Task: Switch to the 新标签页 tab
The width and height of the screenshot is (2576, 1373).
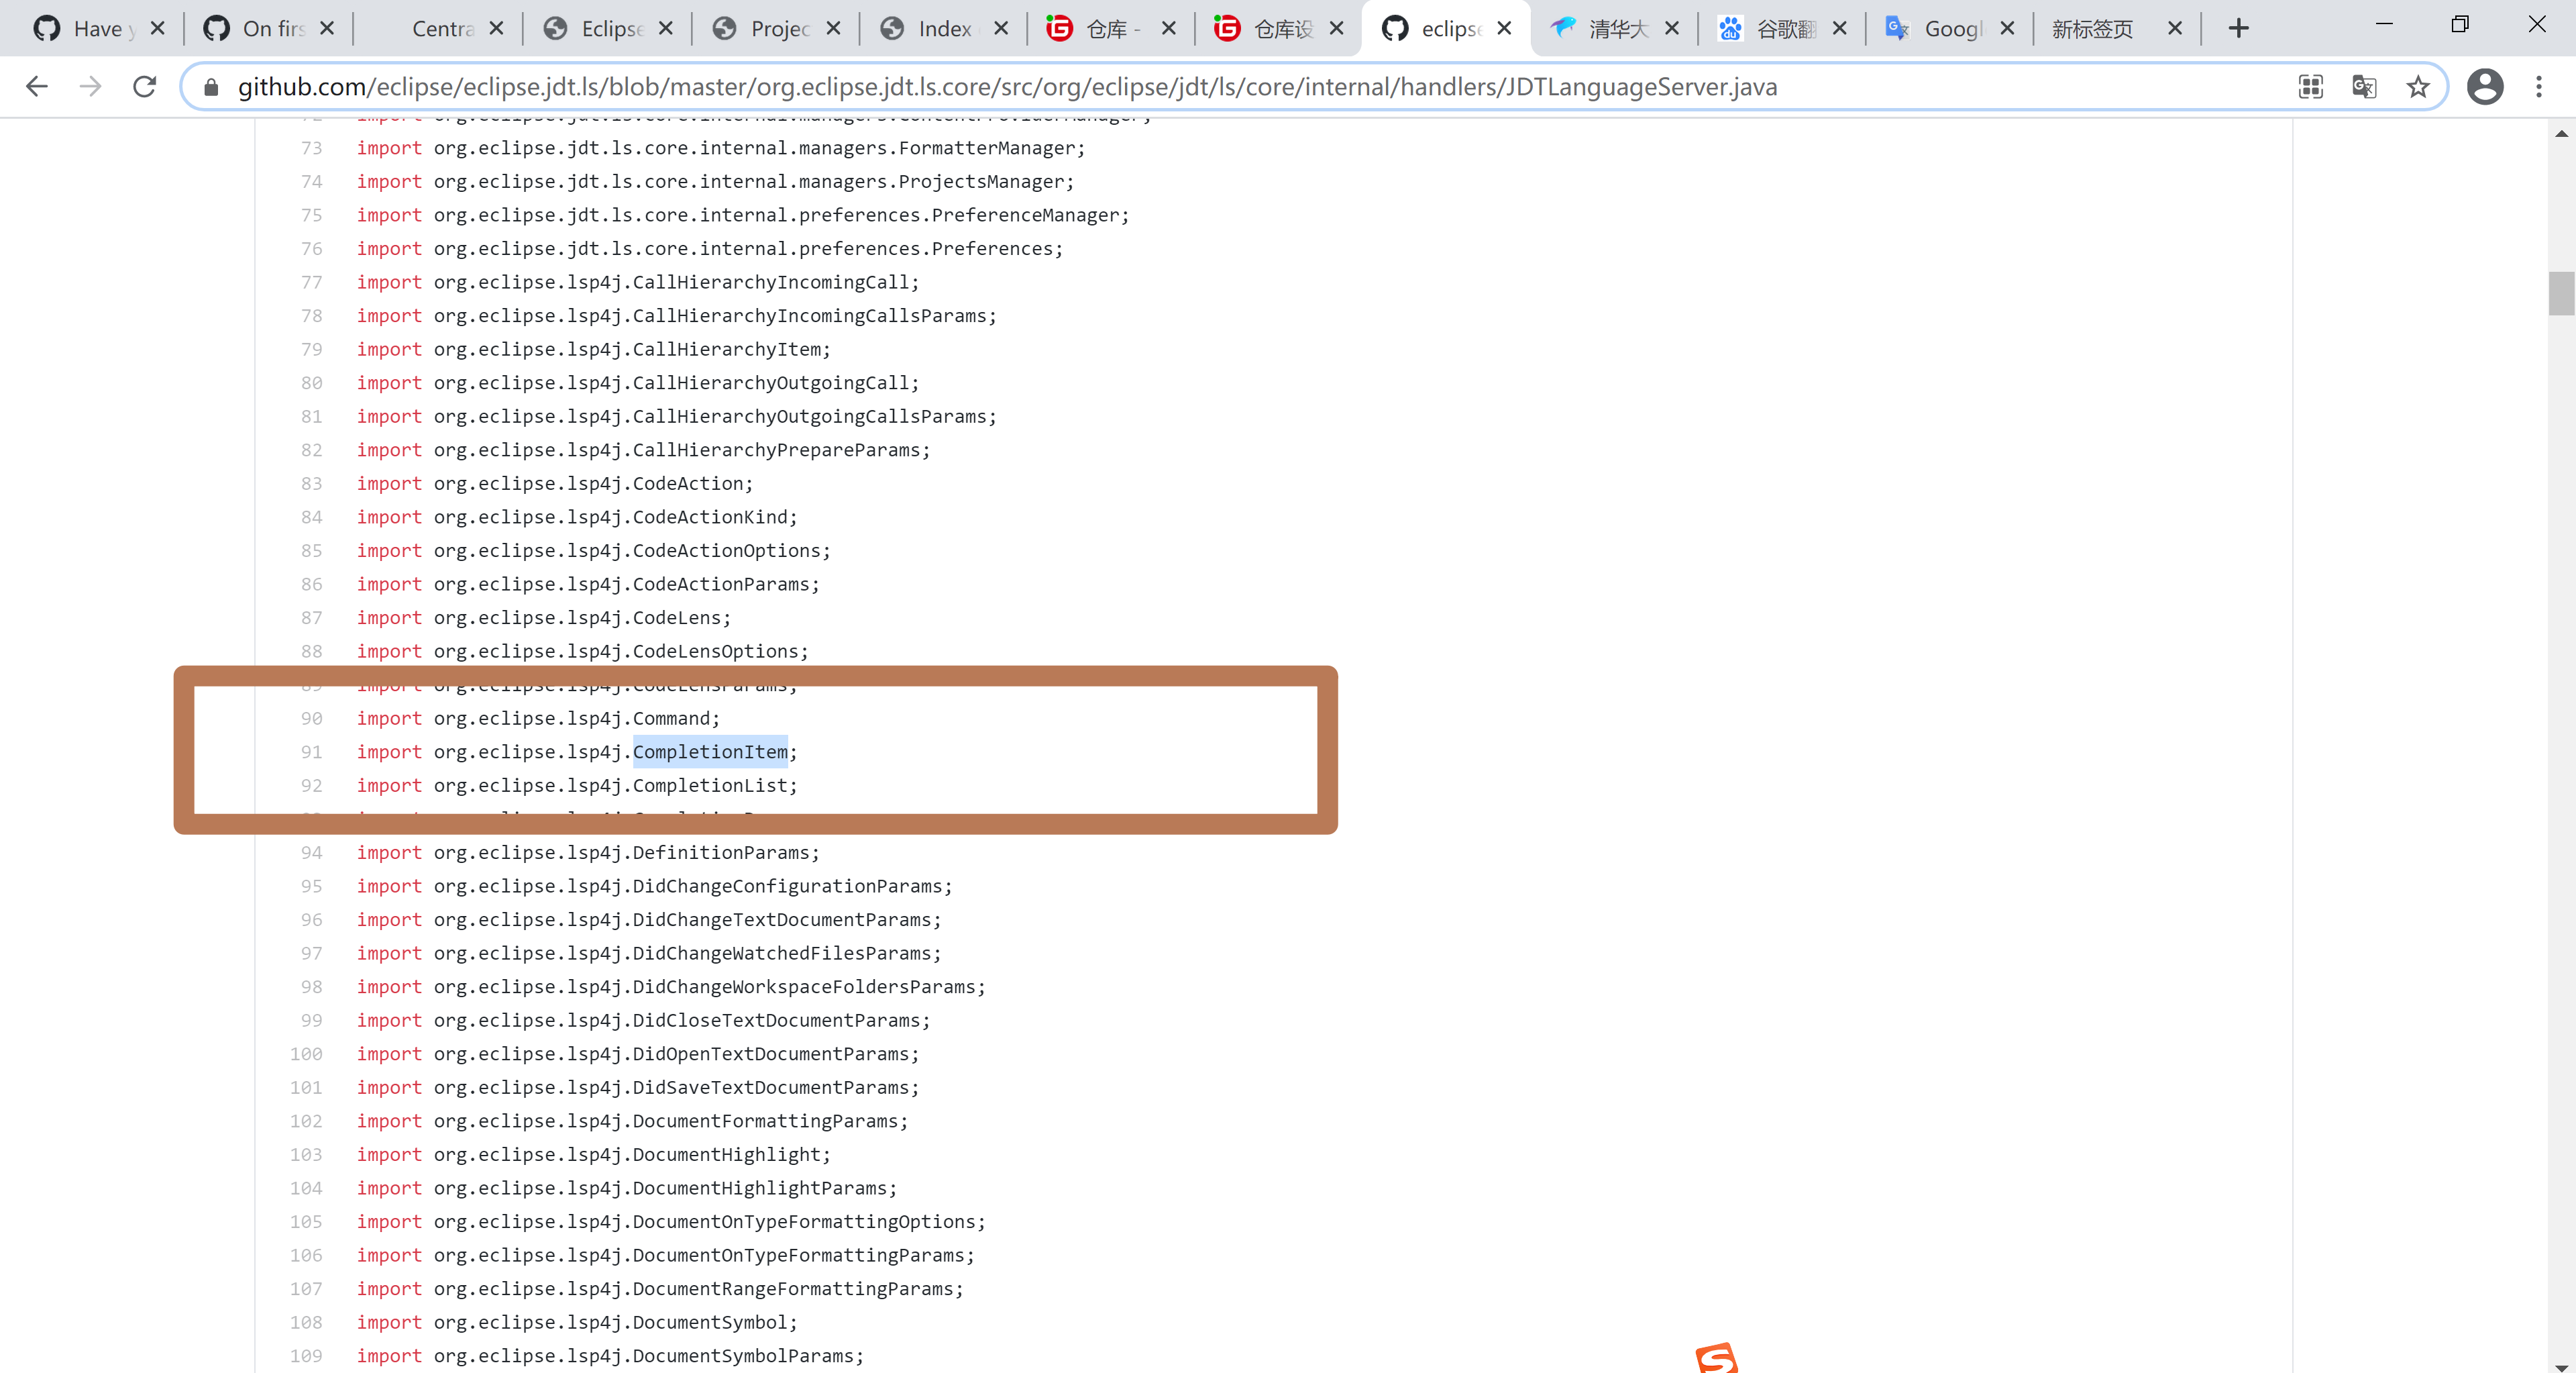Action: click(2092, 28)
